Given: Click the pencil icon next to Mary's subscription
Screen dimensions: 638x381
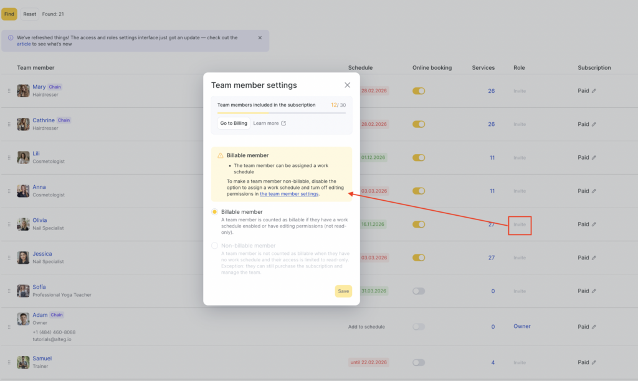Looking at the screenshot, I should [594, 91].
